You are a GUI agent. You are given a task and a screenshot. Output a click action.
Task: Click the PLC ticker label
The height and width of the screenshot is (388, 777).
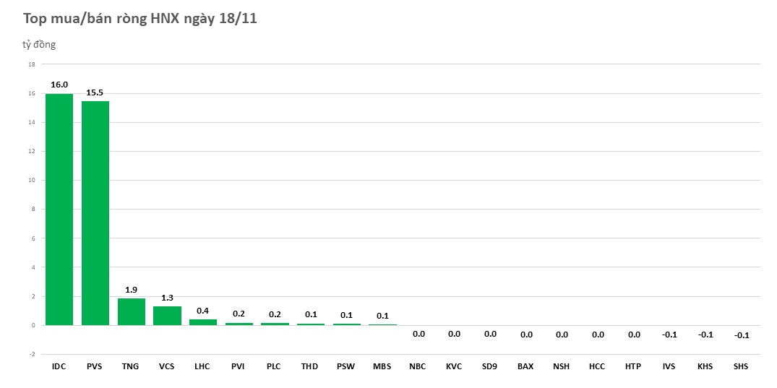(274, 366)
